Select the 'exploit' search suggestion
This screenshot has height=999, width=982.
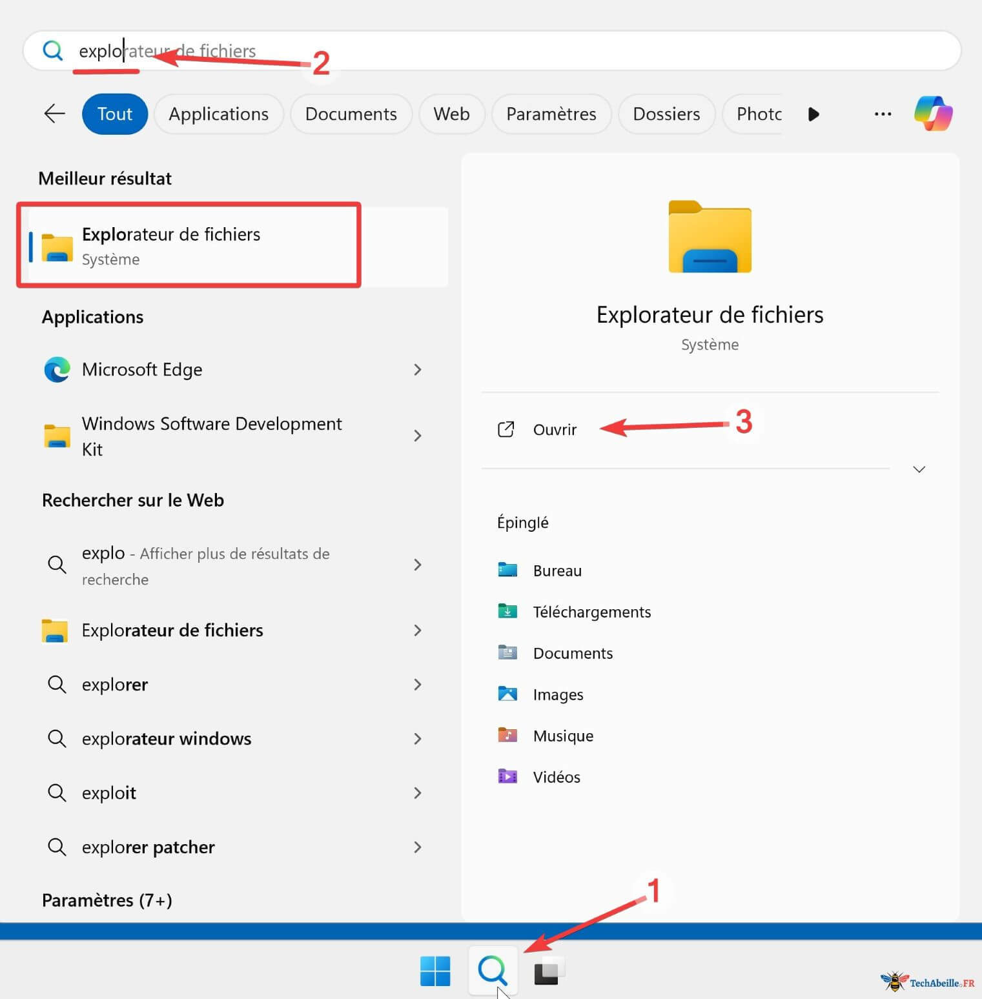pos(232,793)
